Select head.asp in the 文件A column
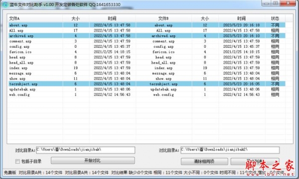The height and width of the screenshot is (179, 299). pyautogui.click(x=17, y=57)
